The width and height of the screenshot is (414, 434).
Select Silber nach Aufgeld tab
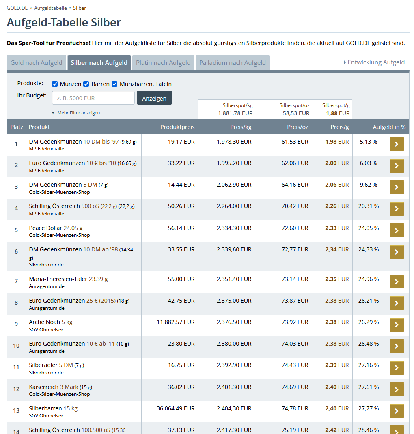(99, 62)
